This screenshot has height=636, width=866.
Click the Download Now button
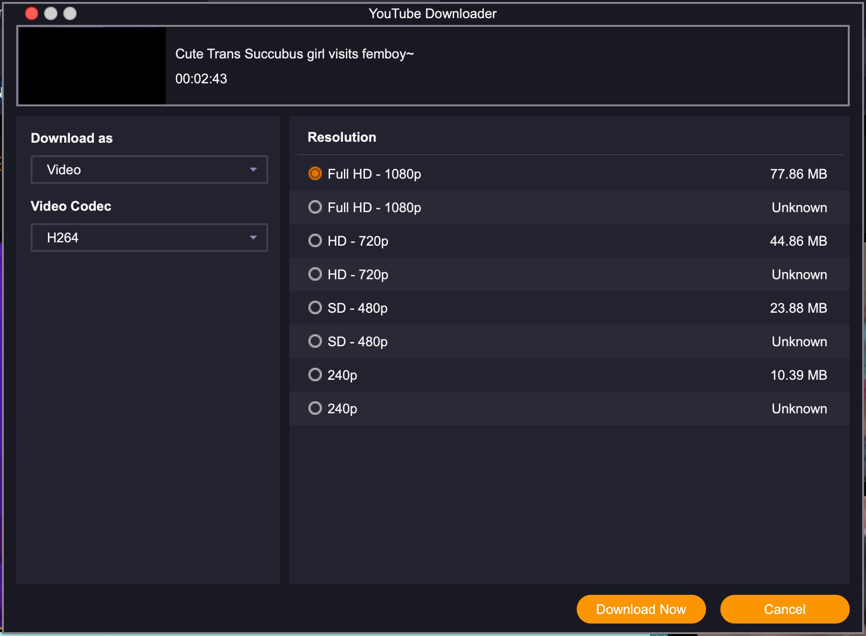pyautogui.click(x=641, y=609)
